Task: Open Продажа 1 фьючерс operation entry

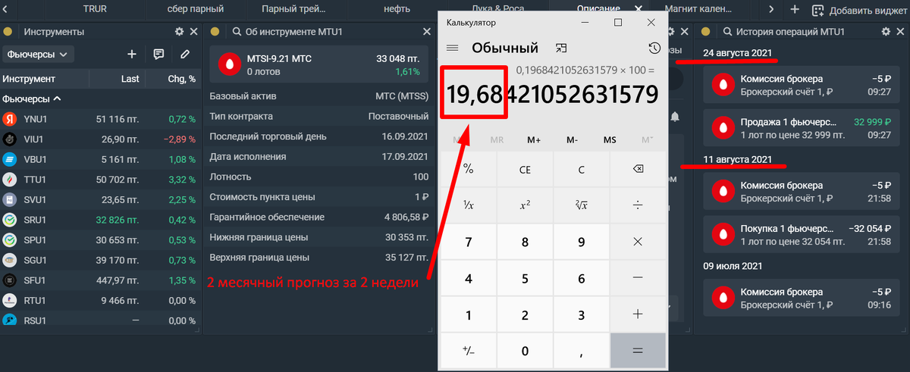Action: [x=802, y=127]
